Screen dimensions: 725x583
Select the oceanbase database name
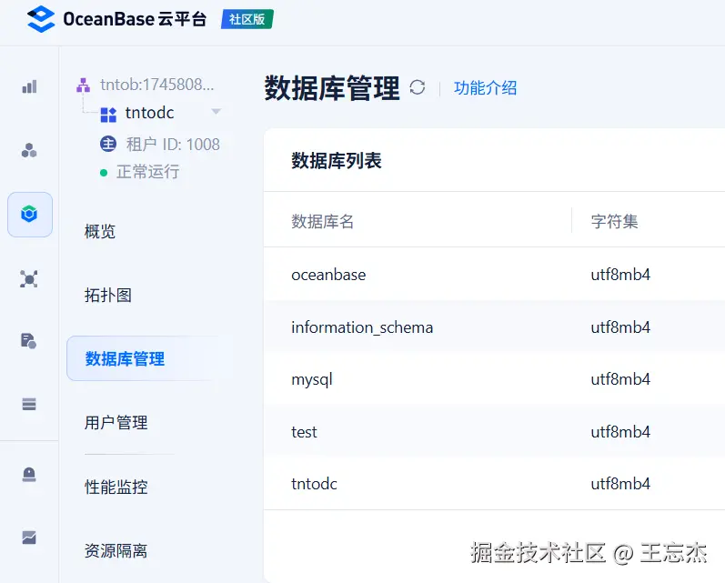click(x=328, y=275)
